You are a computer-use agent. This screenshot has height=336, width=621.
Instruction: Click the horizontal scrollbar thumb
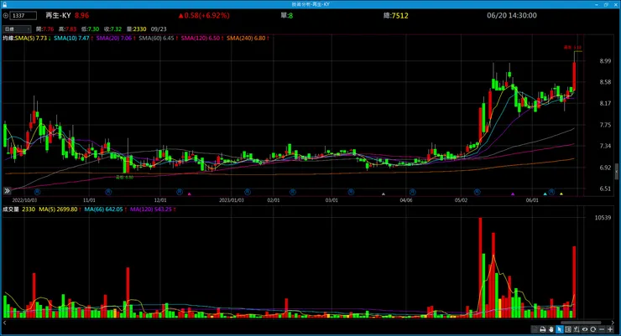(581, 323)
